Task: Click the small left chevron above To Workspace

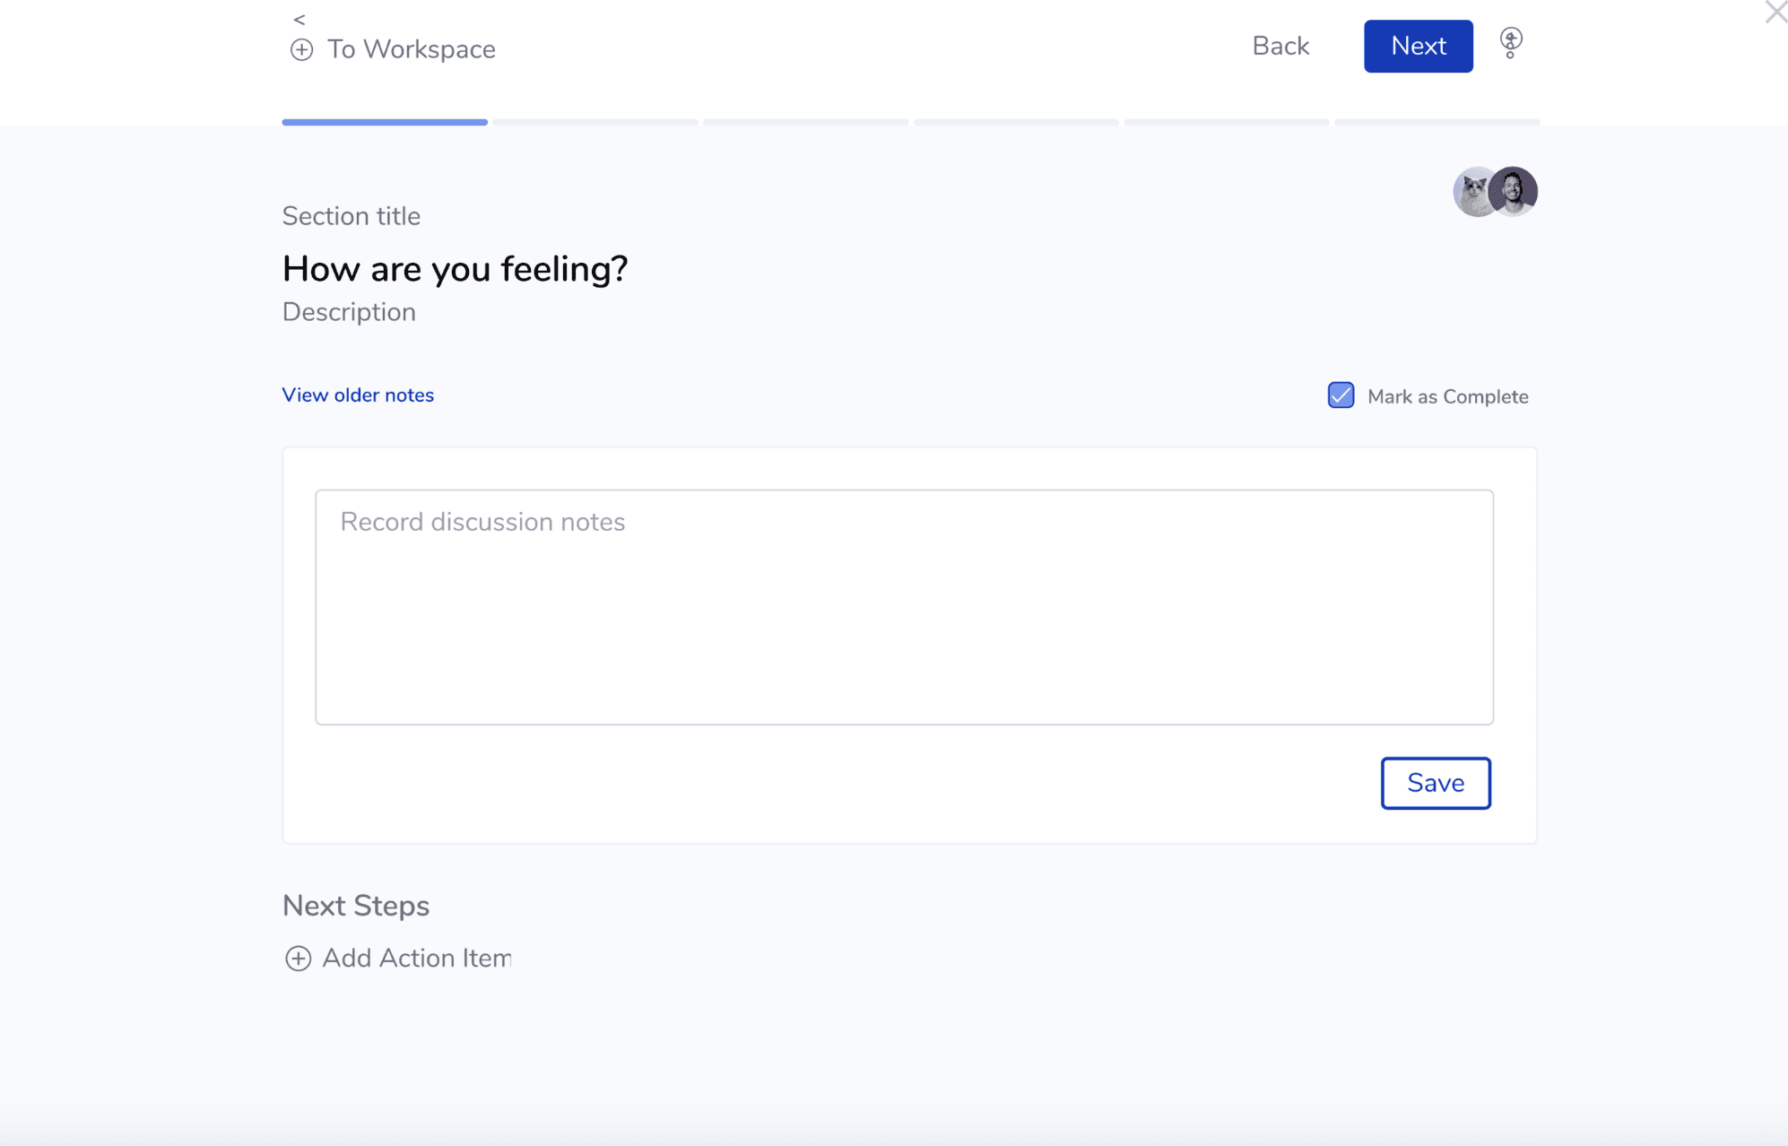Action: pos(299,19)
